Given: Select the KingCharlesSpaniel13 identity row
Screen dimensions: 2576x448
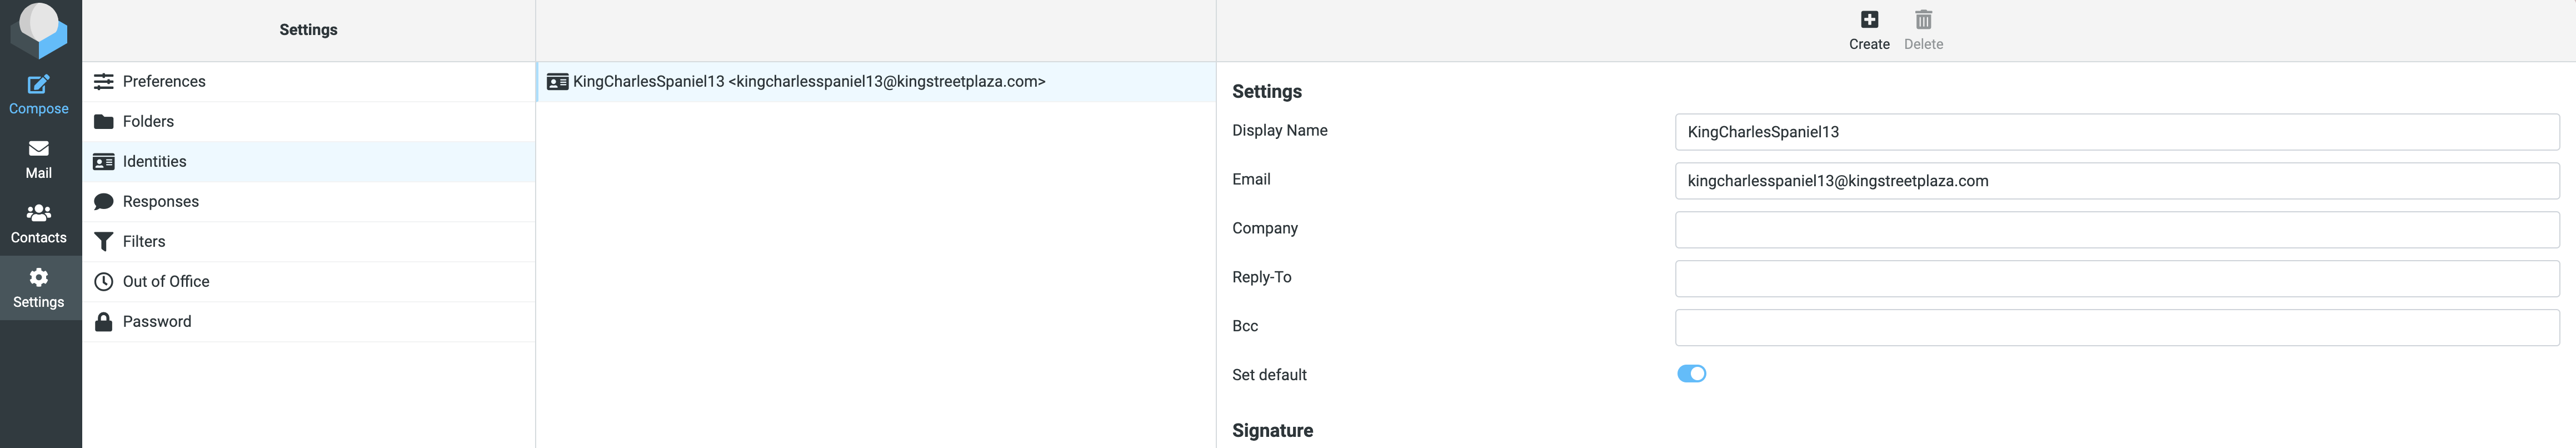Looking at the screenshot, I should pos(808,82).
